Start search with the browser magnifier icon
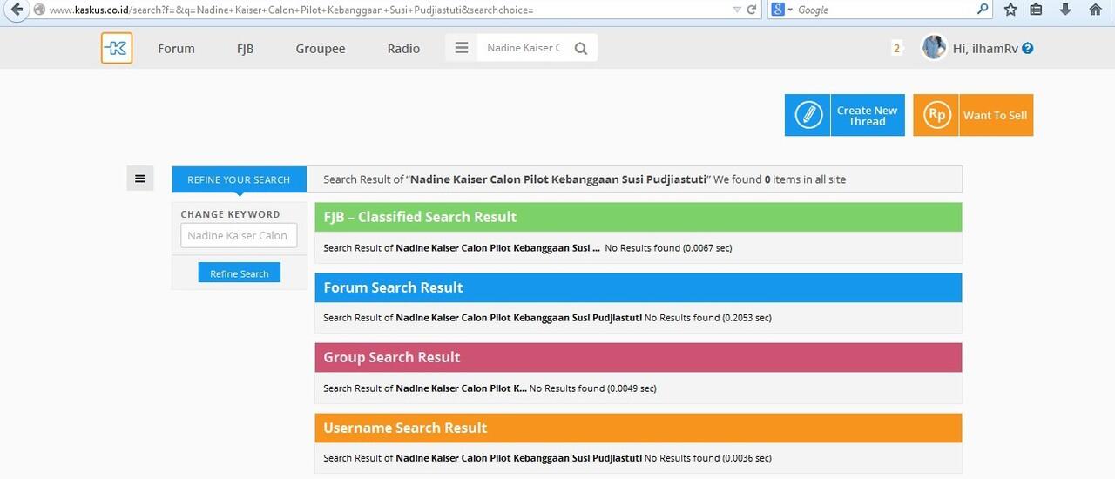This screenshot has height=479, width=1115. [983, 10]
